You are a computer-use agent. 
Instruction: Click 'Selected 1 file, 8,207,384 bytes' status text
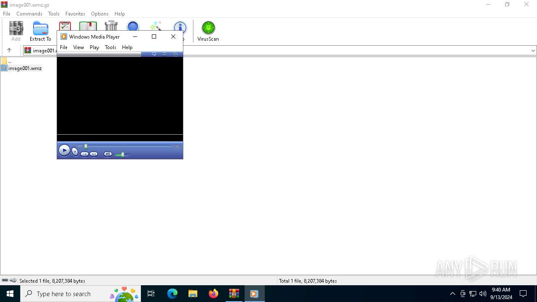point(52,281)
